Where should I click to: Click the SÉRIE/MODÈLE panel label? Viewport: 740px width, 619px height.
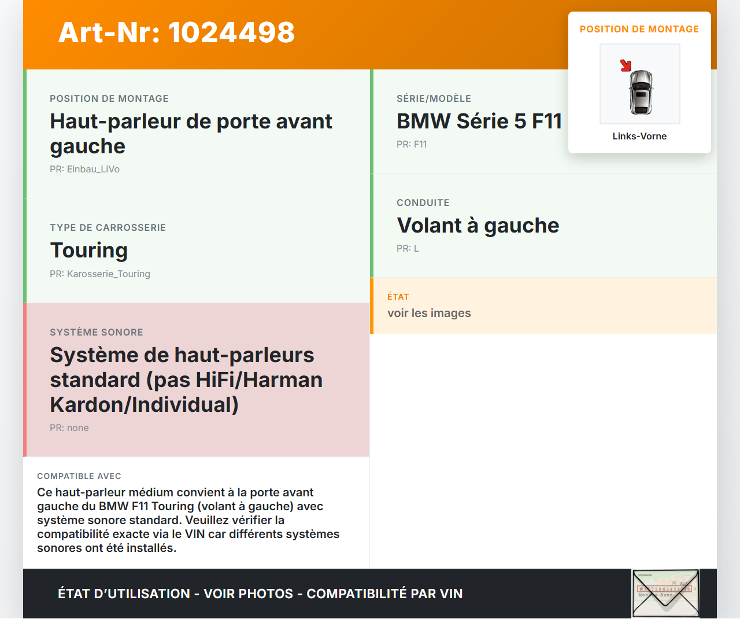pos(434,98)
